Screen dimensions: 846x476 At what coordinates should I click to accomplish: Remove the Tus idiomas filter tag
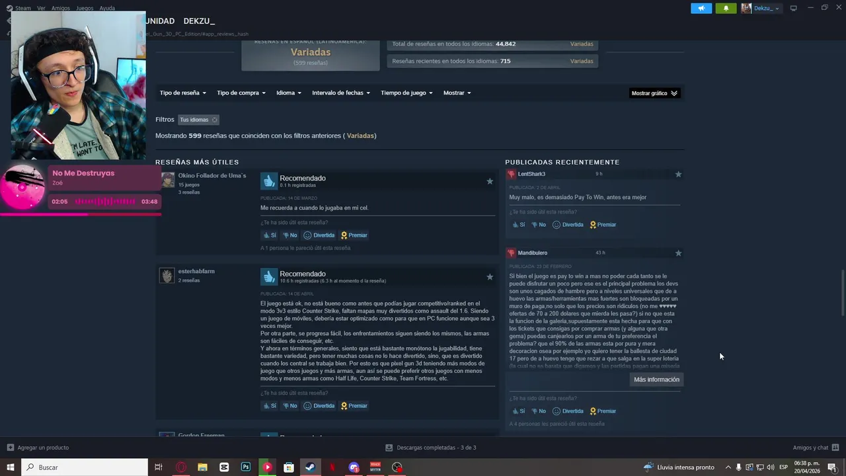[214, 120]
